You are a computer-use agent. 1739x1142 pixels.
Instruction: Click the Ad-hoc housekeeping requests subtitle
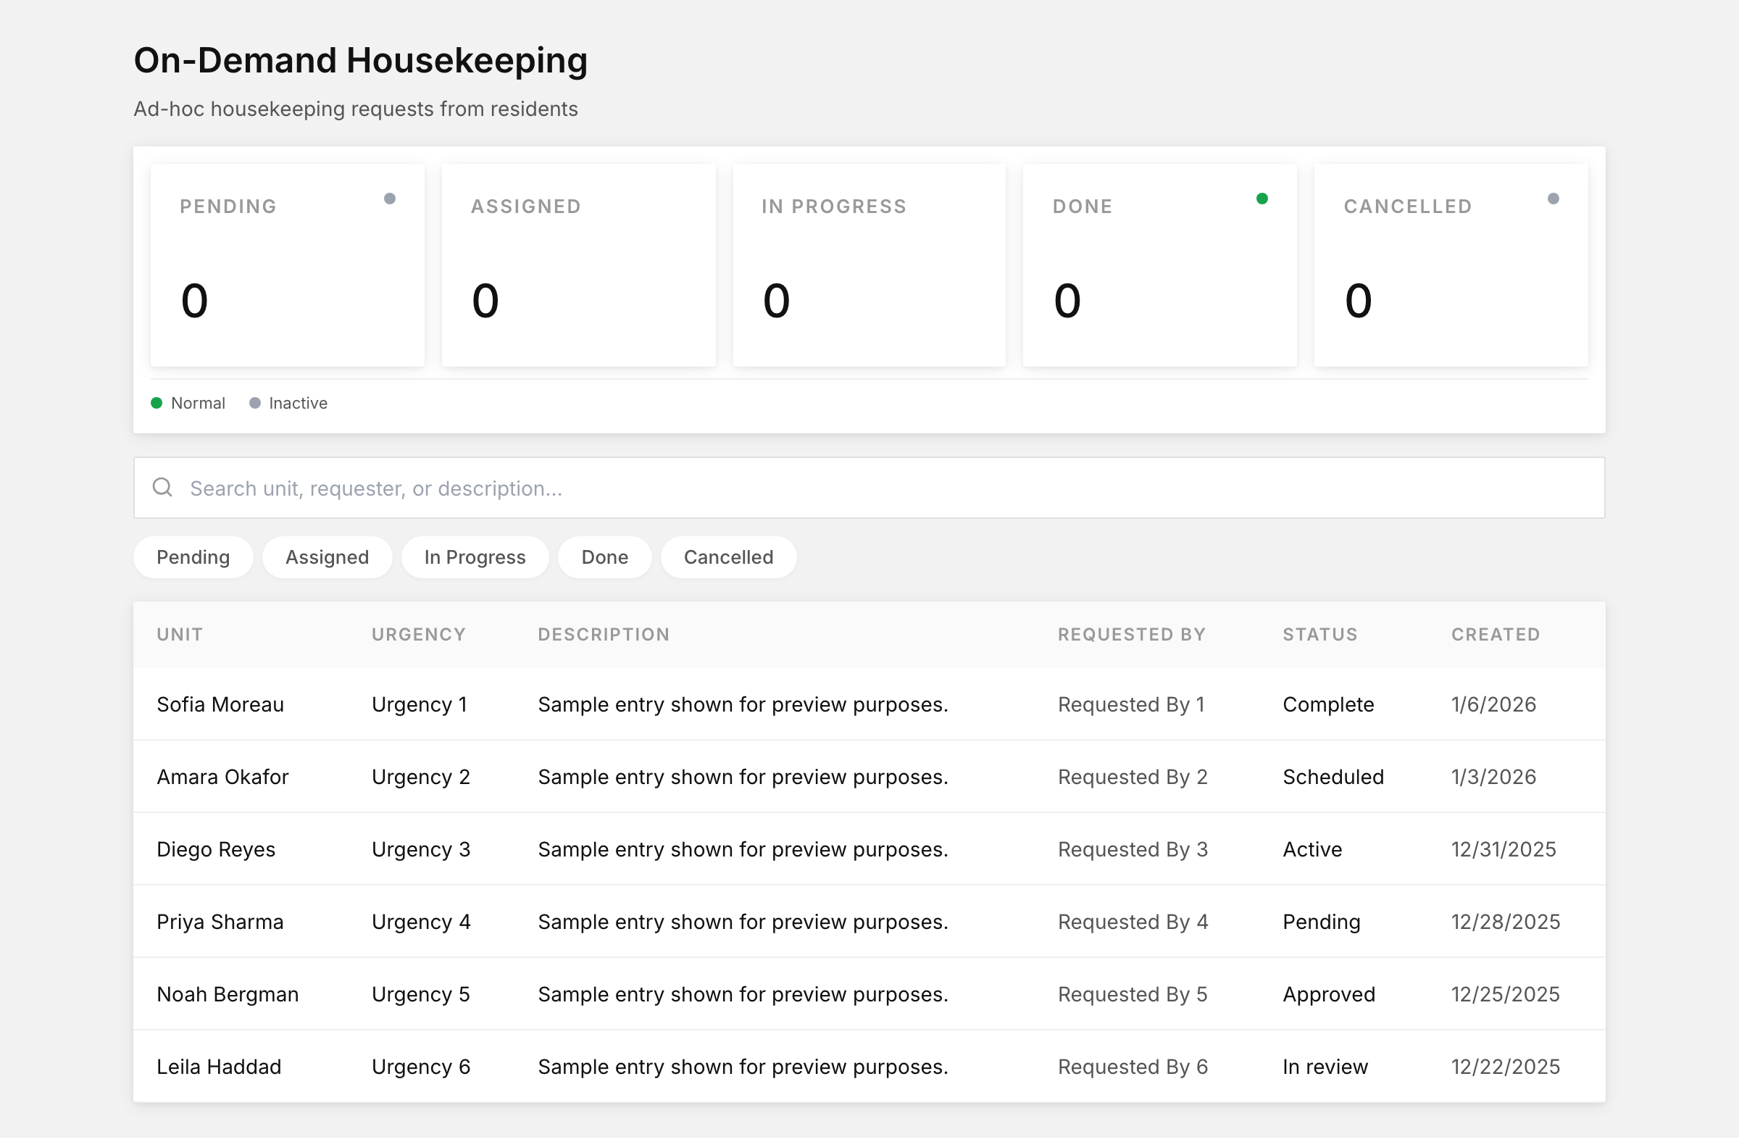coord(356,109)
